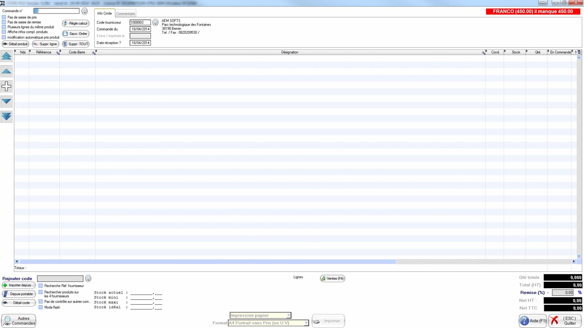
Task: Check the Mode flash option
Action: click(41, 307)
